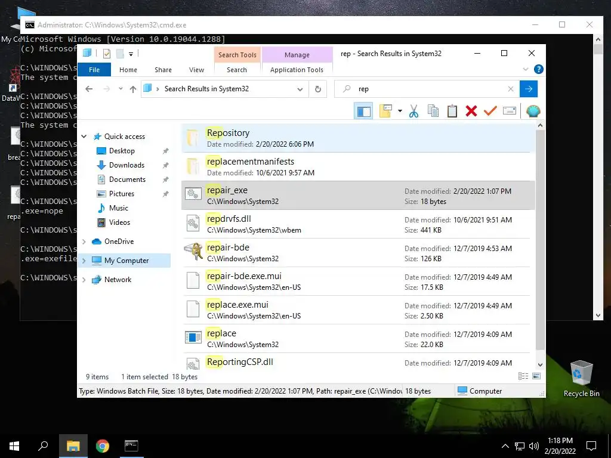Open Chrome from the taskbar
The image size is (611, 458).
(103, 446)
